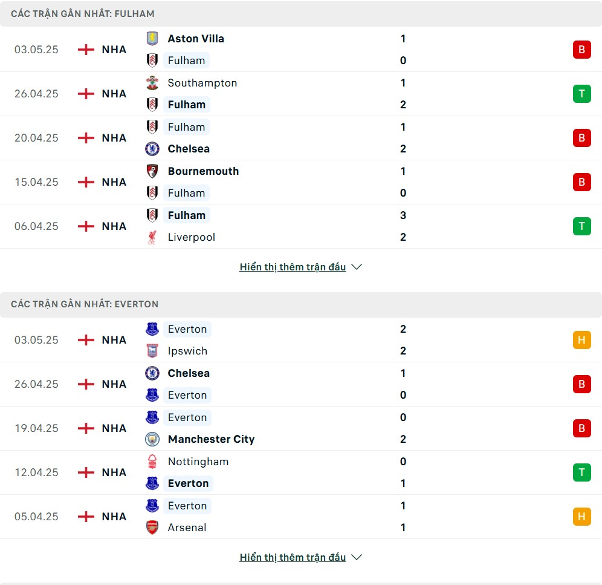Click the Chelsea crest in the Fulham match list

point(152,149)
